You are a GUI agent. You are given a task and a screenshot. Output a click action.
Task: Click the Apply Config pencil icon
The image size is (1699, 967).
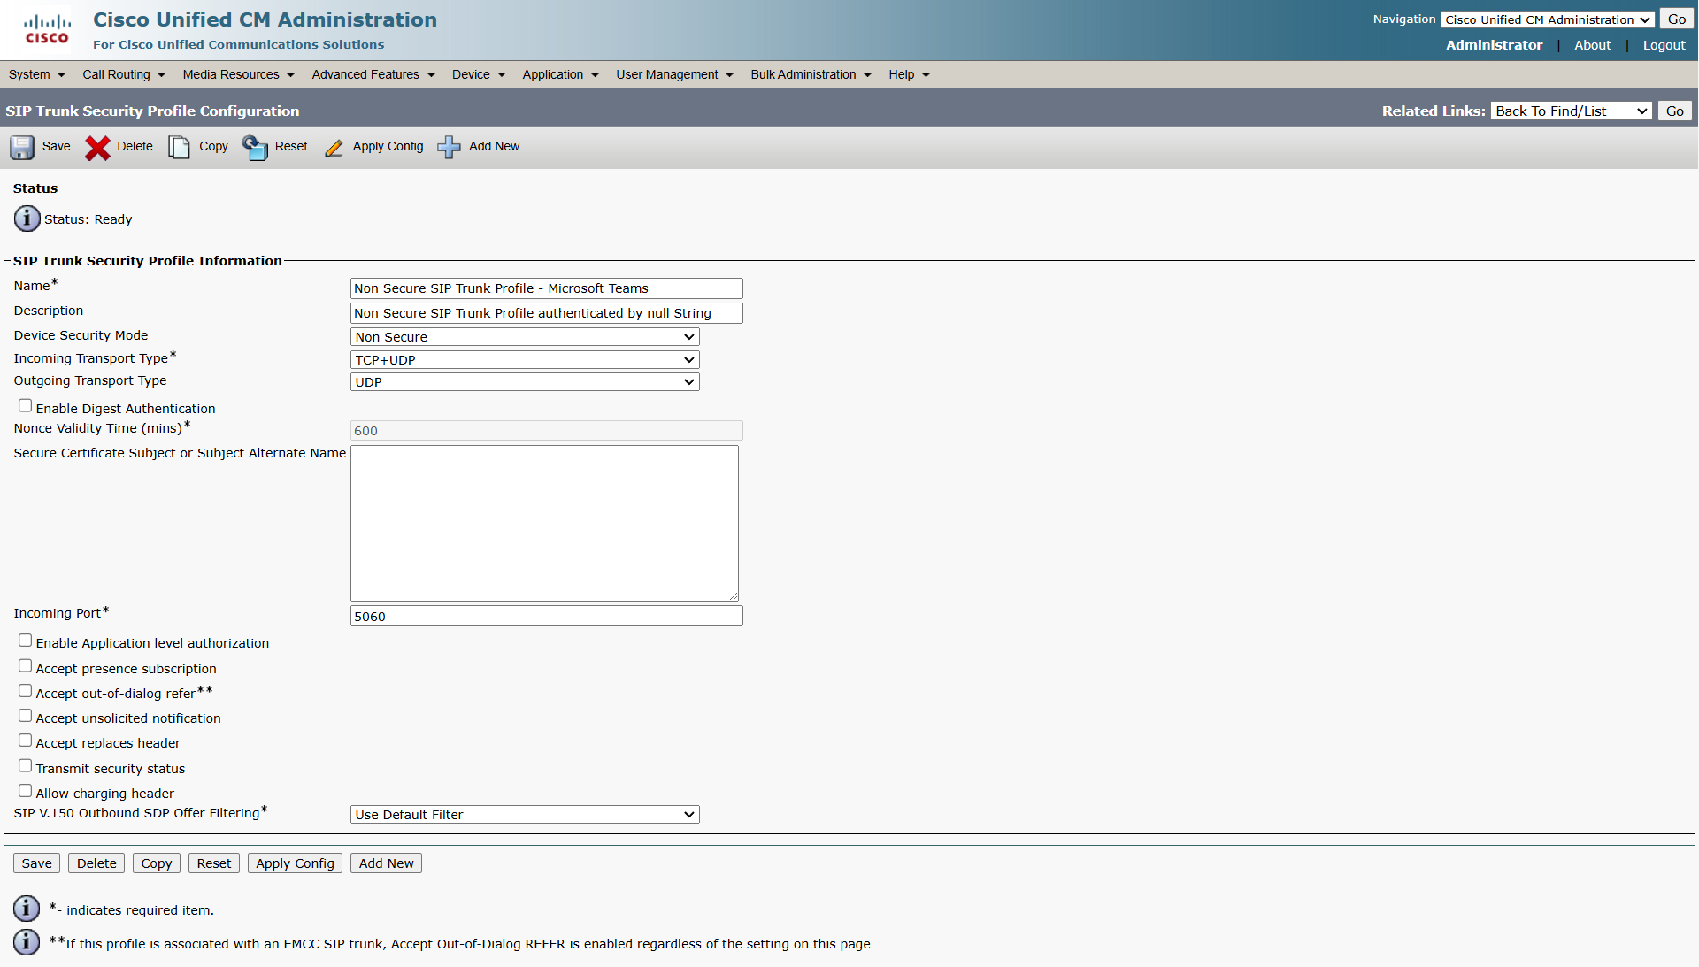point(334,148)
